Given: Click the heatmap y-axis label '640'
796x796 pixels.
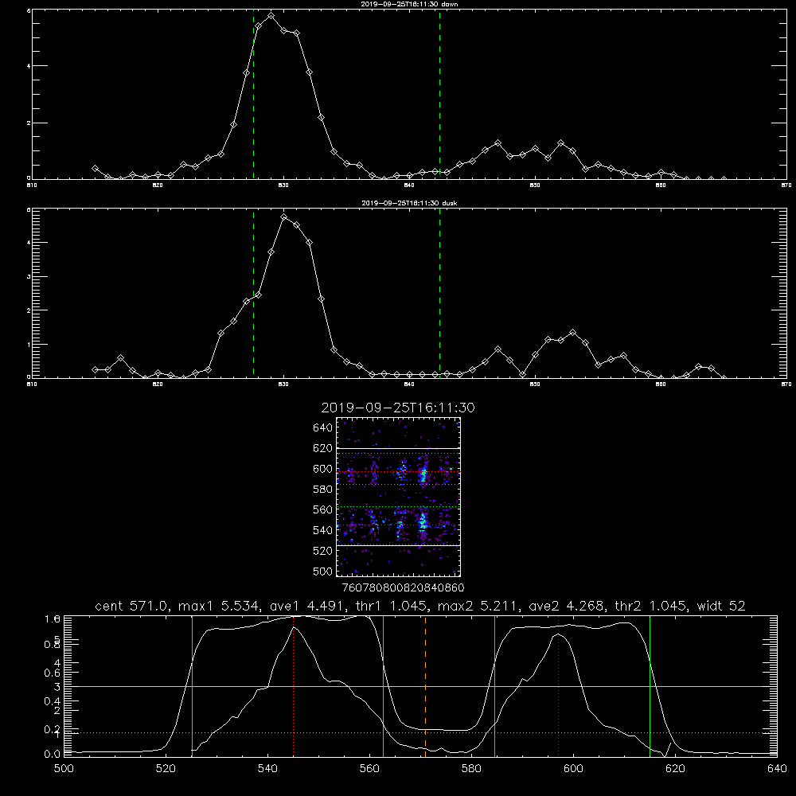Looking at the screenshot, I should tap(323, 428).
